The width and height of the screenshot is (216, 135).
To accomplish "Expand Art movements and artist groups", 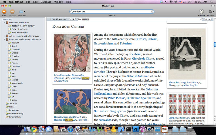I will point(5,36).
